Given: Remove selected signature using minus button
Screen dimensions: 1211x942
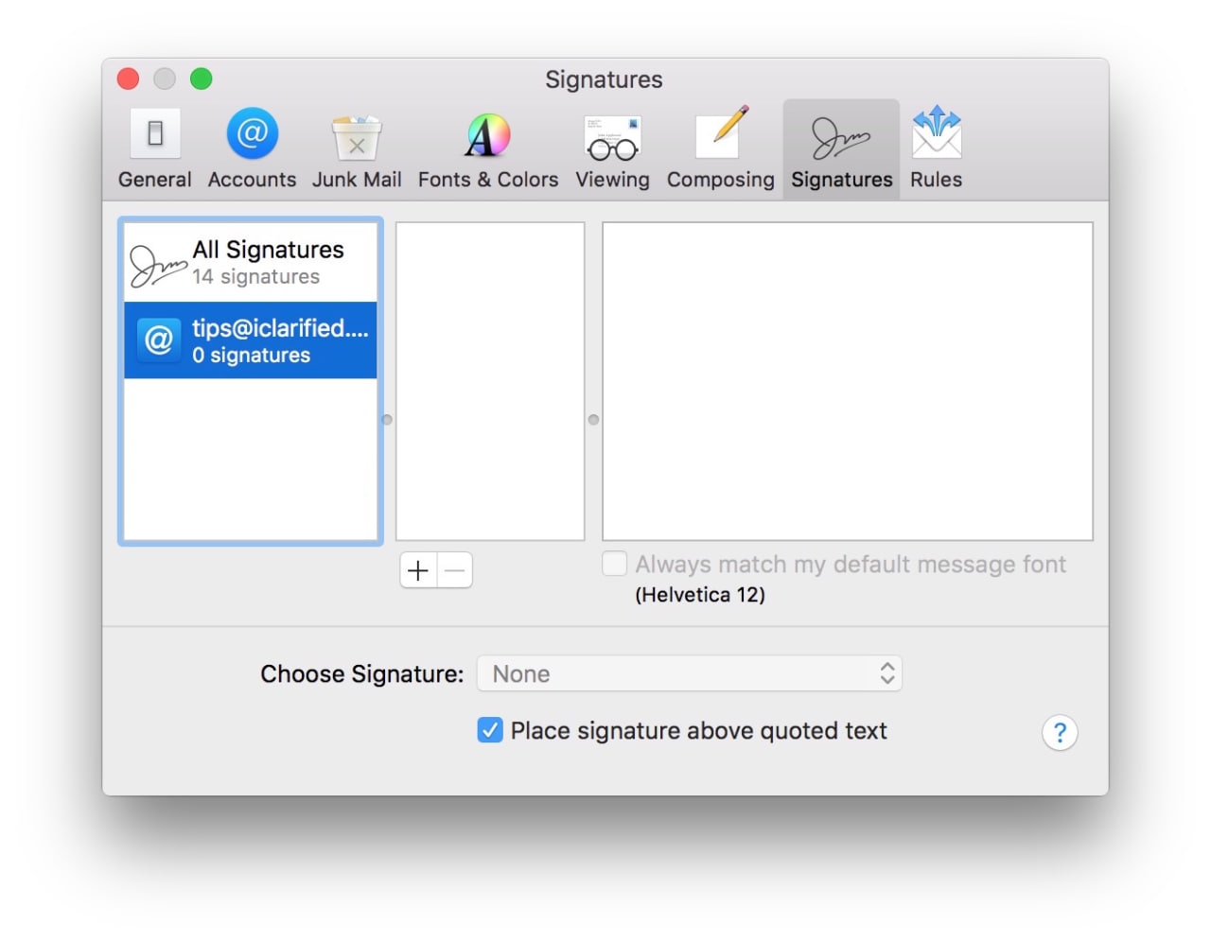Looking at the screenshot, I should pyautogui.click(x=454, y=570).
